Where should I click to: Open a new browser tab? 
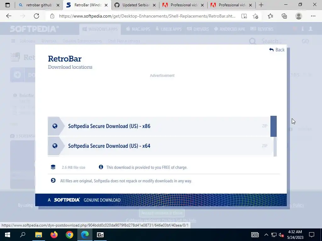pos(261,5)
